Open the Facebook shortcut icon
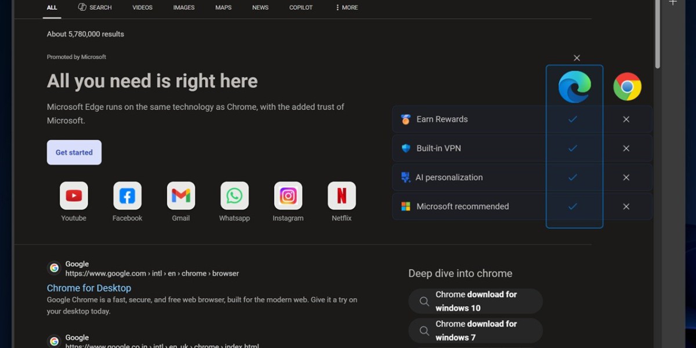 [x=127, y=196]
